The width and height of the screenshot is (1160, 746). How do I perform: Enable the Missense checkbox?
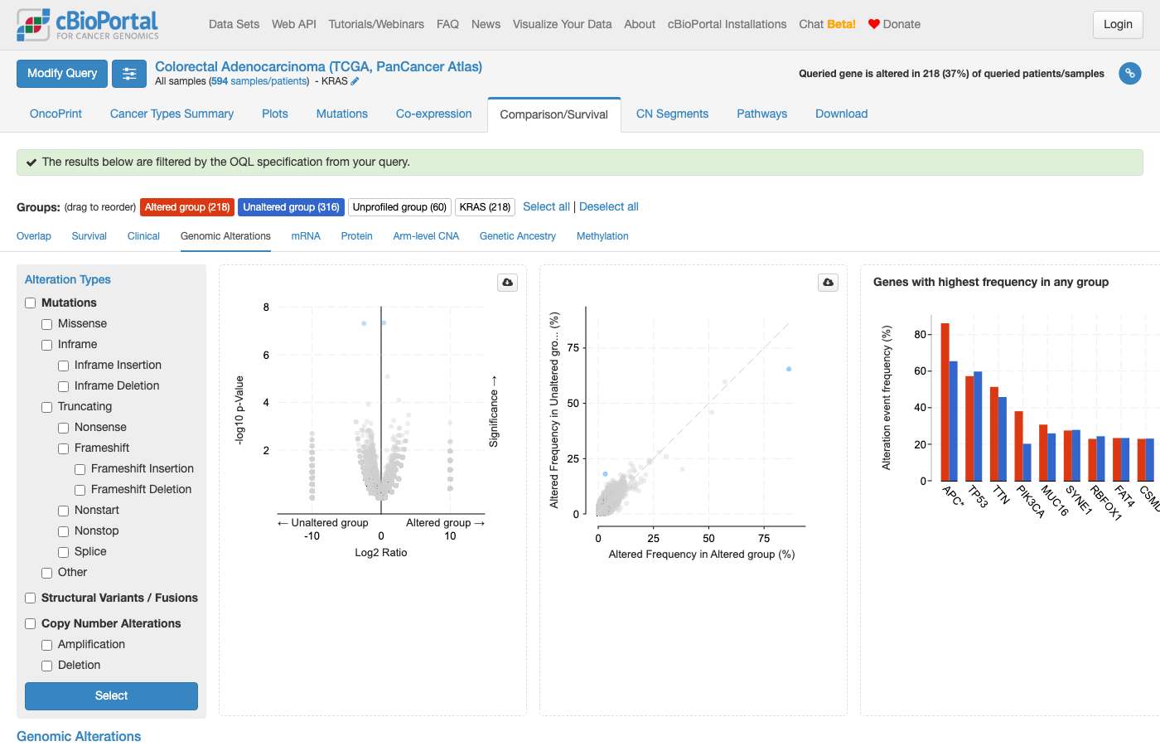(x=47, y=324)
